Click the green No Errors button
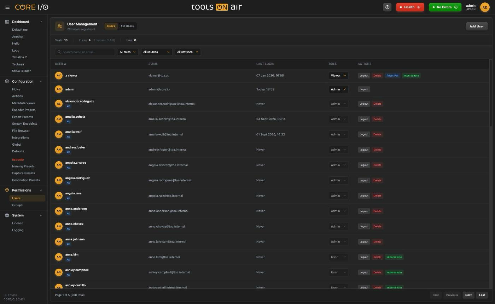This screenshot has height=304, width=495. point(445,7)
